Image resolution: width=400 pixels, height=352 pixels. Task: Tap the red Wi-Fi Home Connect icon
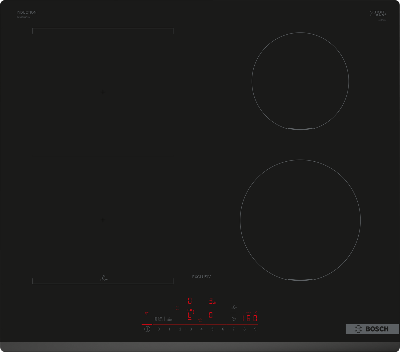[x=147, y=313]
